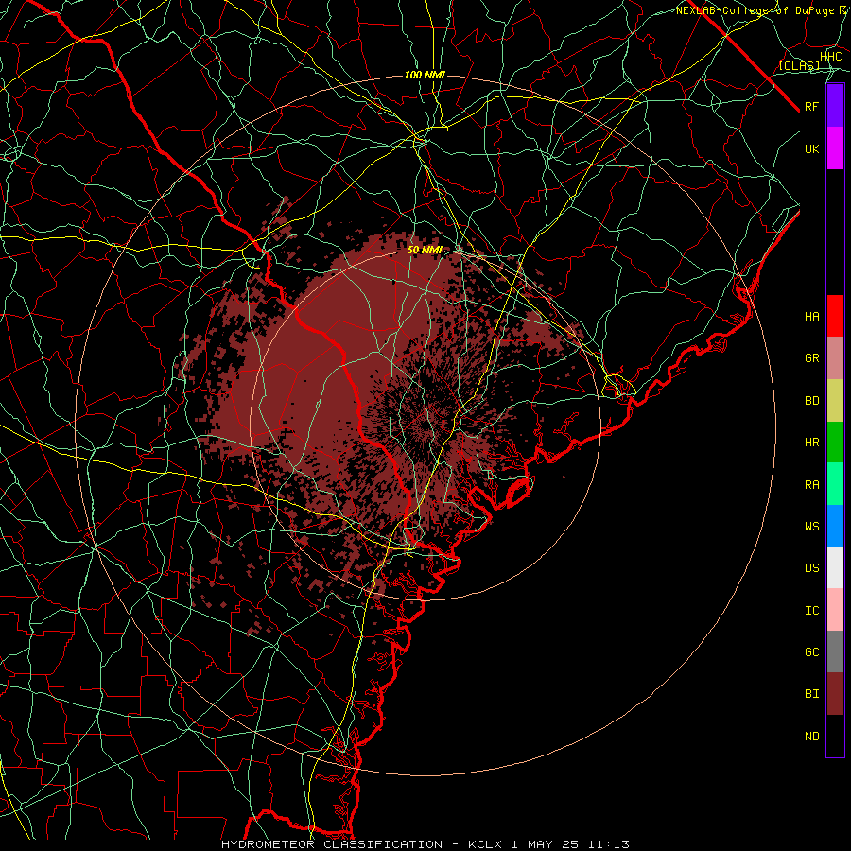Select the BD yellow legend swatch
Screen dimensions: 851x851
click(x=835, y=401)
